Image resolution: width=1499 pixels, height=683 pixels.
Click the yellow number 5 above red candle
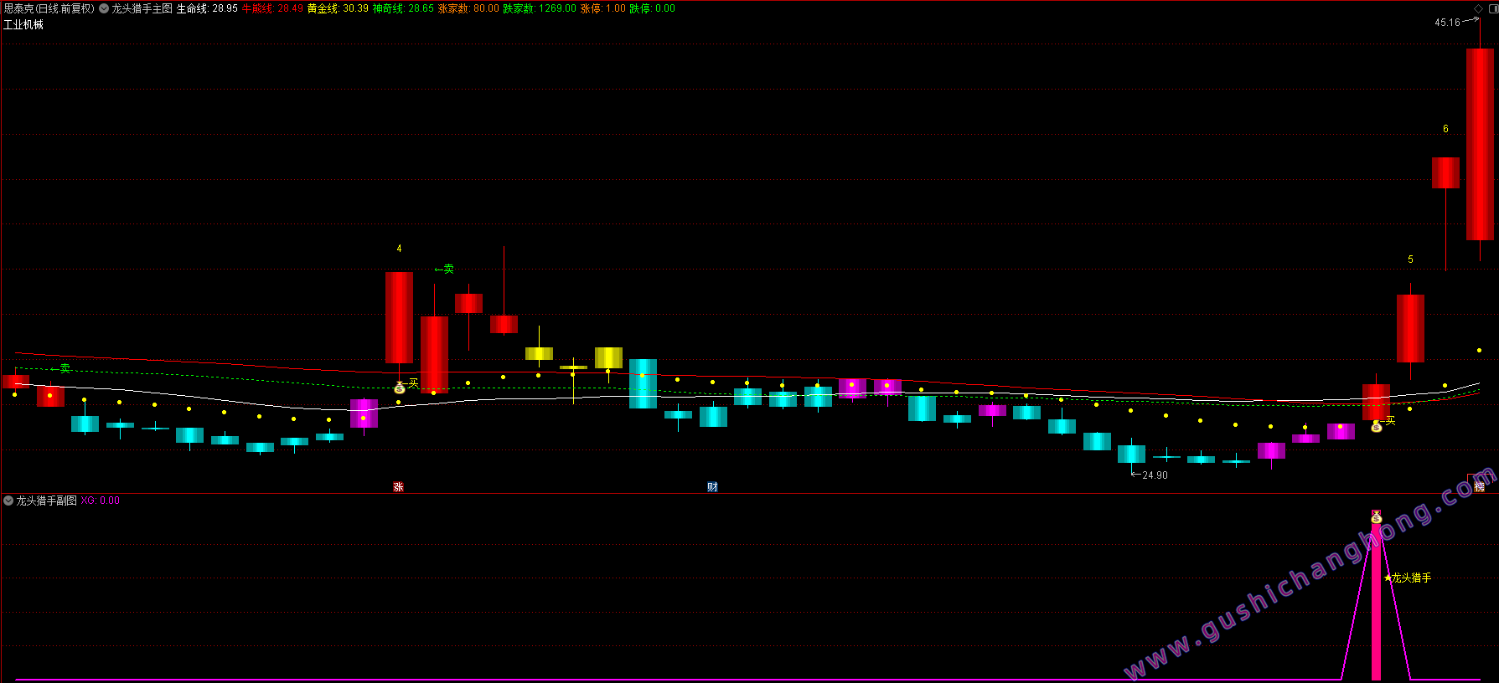click(1410, 259)
